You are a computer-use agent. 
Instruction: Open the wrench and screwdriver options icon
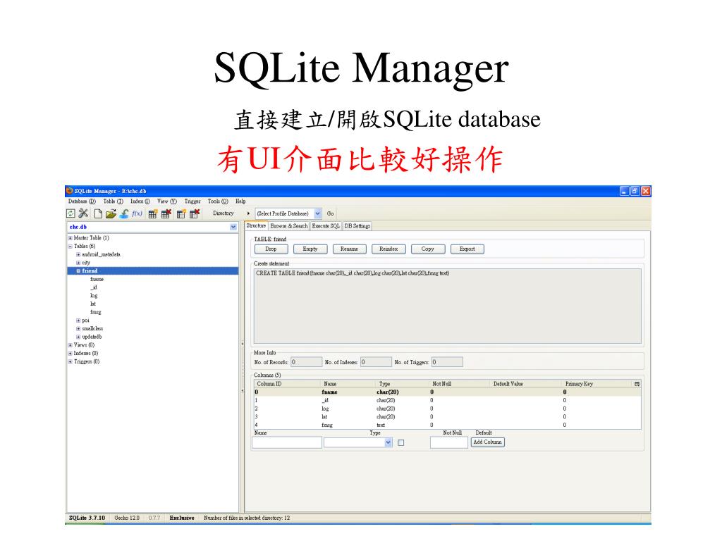tap(83, 213)
